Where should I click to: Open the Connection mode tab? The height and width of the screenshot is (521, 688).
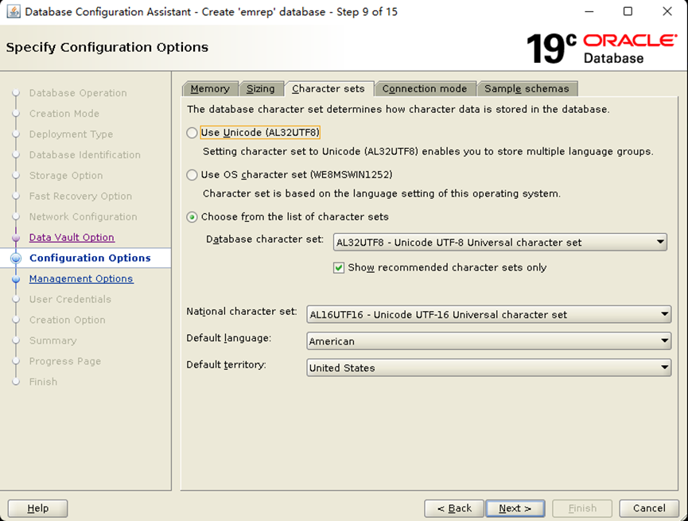(x=425, y=88)
